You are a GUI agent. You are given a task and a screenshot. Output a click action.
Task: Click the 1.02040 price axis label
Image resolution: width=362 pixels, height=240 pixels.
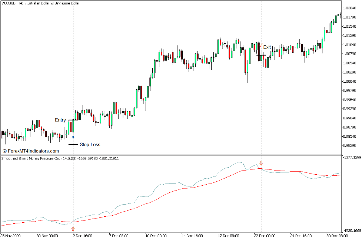coord(350,8)
